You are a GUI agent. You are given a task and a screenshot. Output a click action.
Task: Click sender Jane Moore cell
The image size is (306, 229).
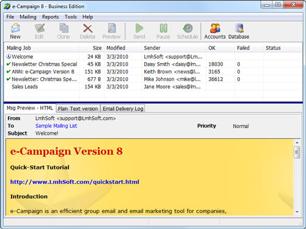click(x=172, y=87)
